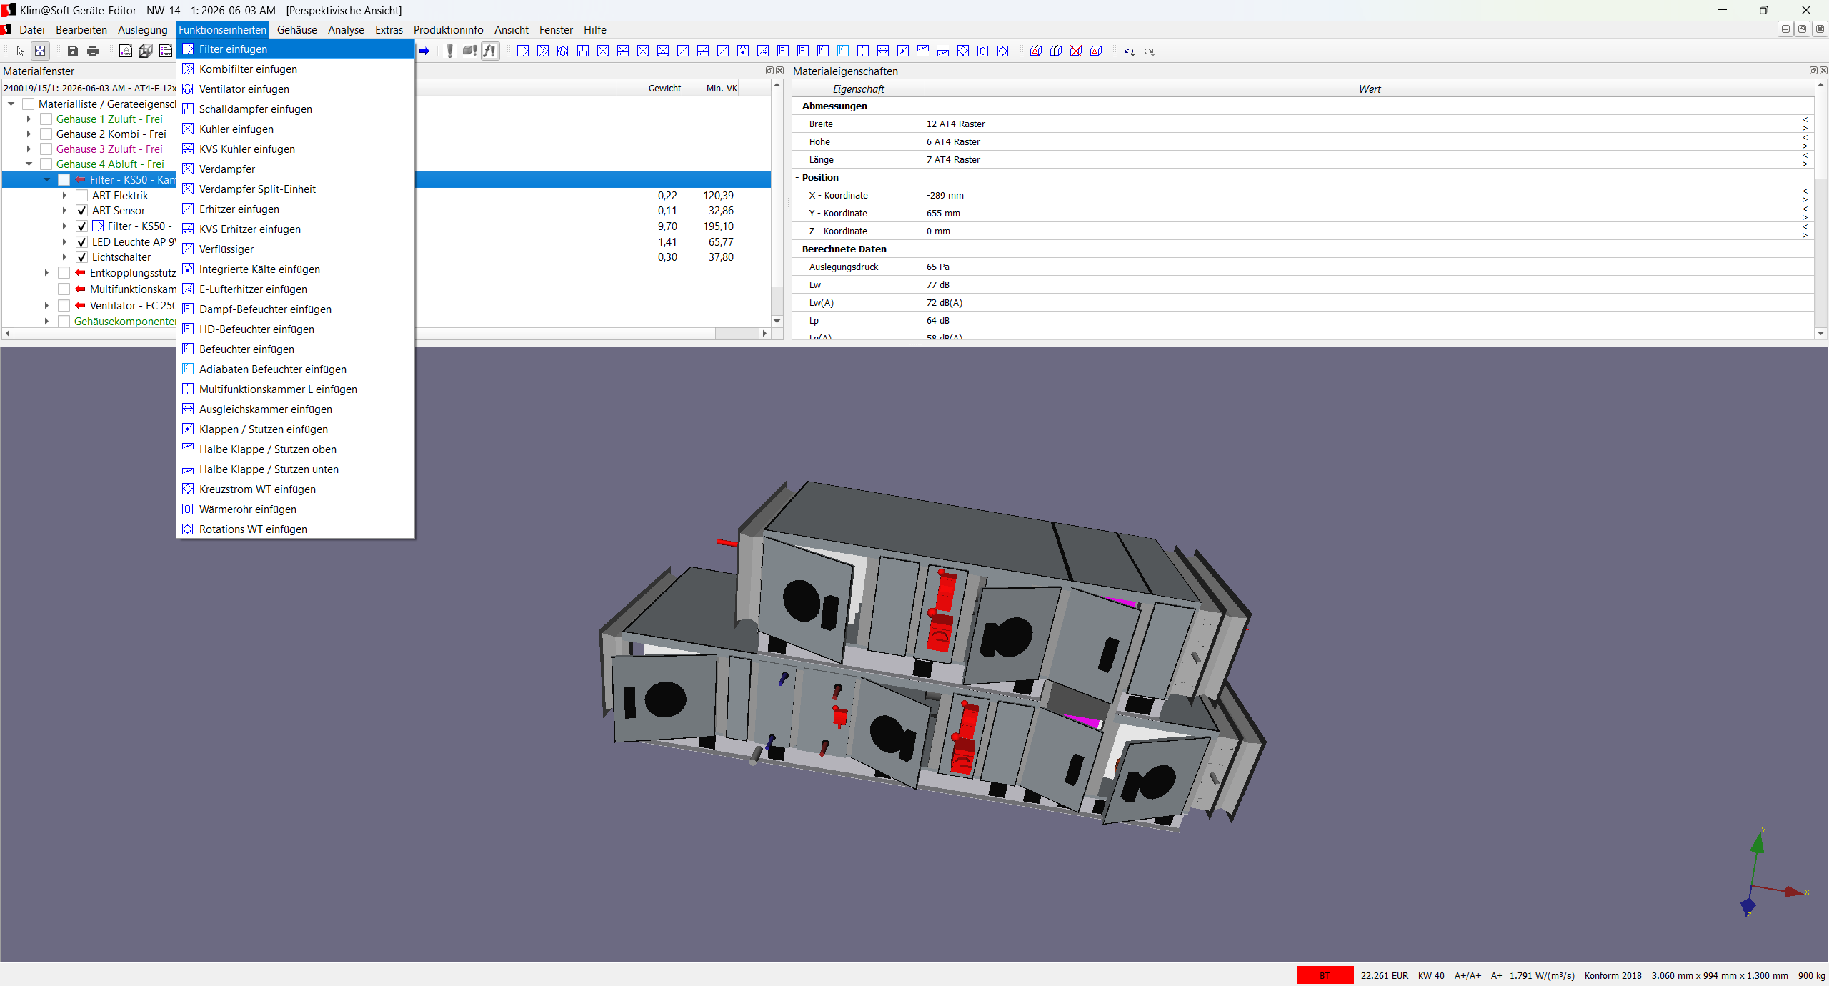Image resolution: width=1829 pixels, height=986 pixels.
Task: Click the Undo arrow in the toolbar
Action: click(1129, 51)
